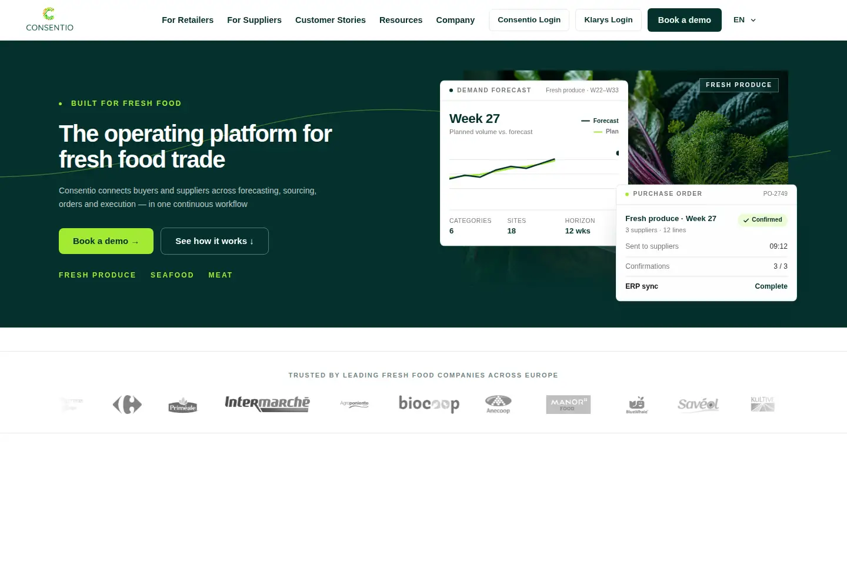Select the Anecoop logo
This screenshot has height=588, width=847.
pyautogui.click(x=498, y=404)
